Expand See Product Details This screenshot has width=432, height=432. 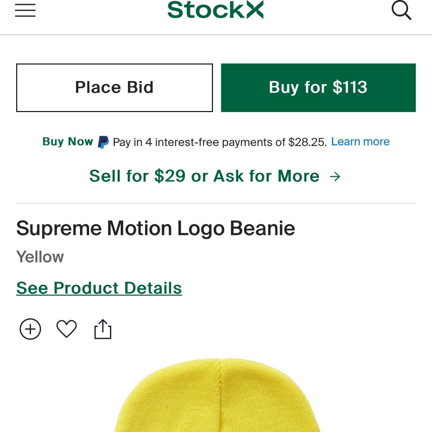(x=99, y=288)
